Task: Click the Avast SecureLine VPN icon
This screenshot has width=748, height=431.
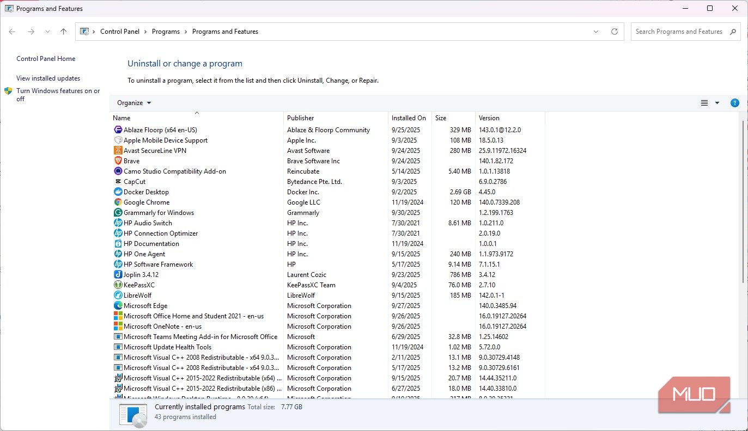Action: pyautogui.click(x=118, y=151)
